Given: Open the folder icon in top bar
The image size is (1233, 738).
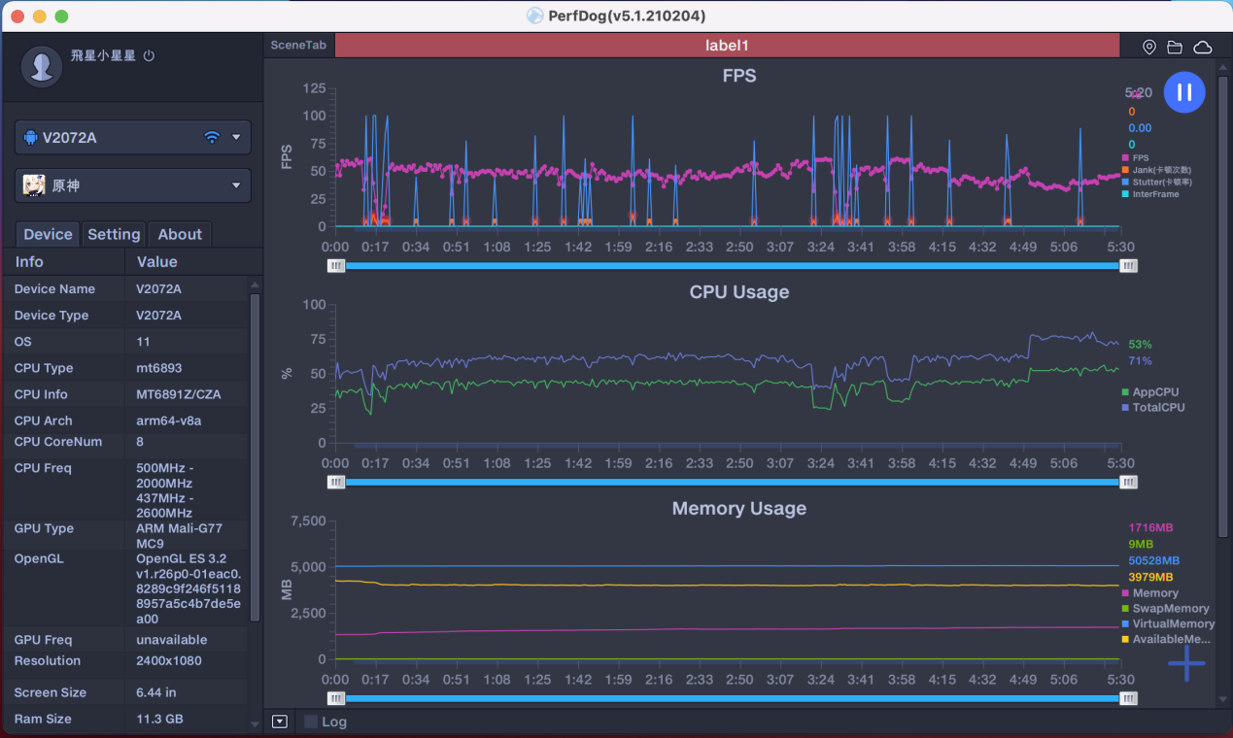Looking at the screenshot, I should (x=1175, y=47).
